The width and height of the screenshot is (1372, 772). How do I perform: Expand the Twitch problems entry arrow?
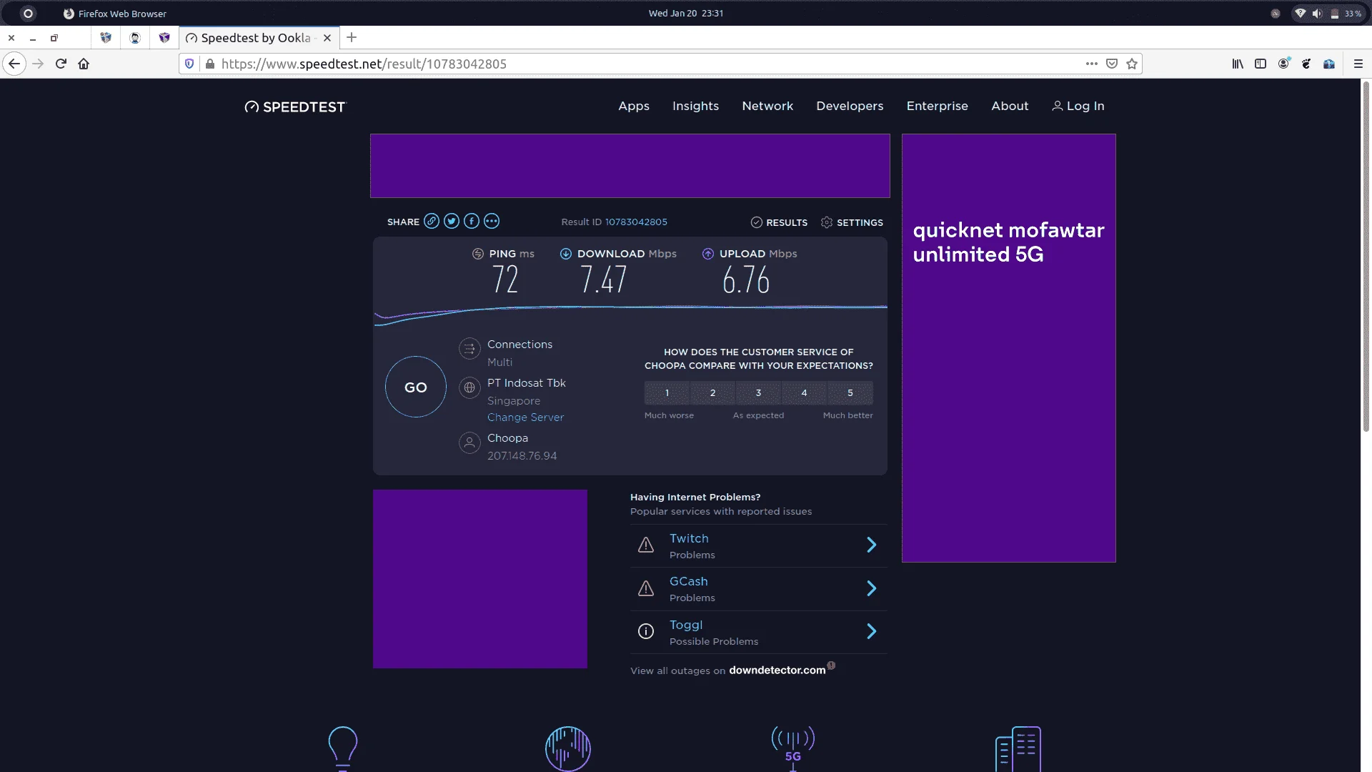[871, 545]
